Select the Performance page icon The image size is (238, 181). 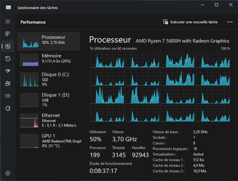pos(8,46)
